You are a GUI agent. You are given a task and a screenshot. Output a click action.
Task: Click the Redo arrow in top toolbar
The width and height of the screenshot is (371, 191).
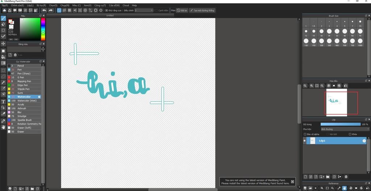(x=50, y=11)
